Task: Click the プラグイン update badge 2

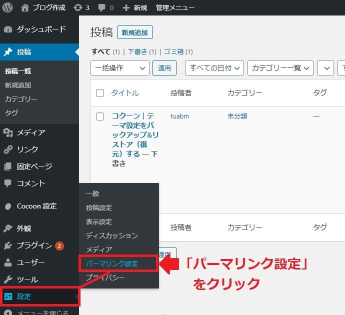Action: coord(59,245)
